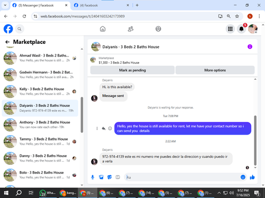Go to Facebook Home icon
The width and height of the screenshot is (265, 198).
click(x=103, y=29)
